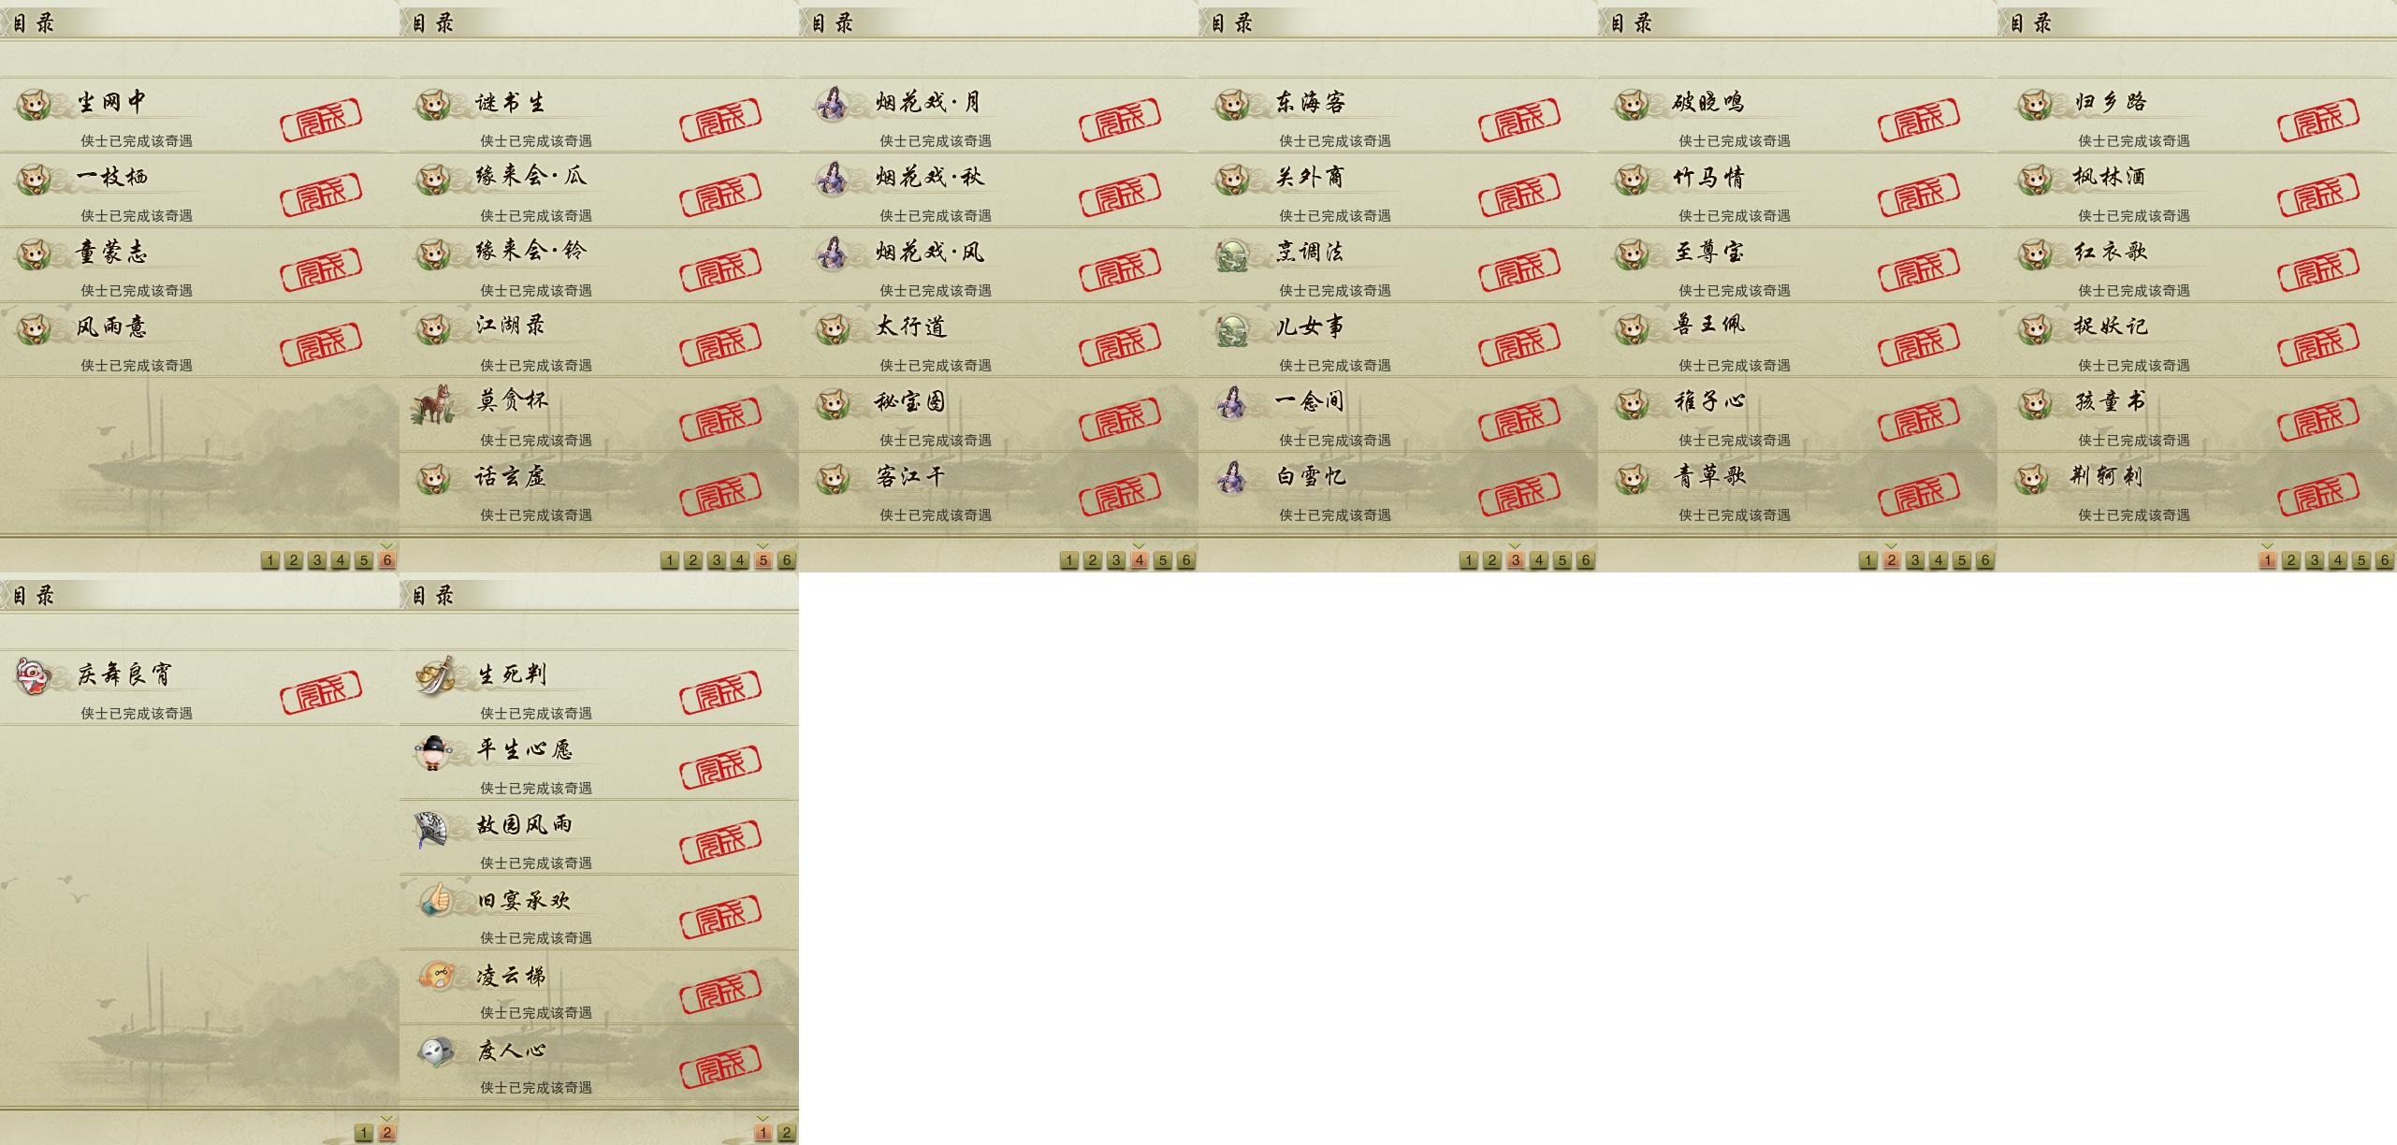Click the white mask icon for 度人心
The width and height of the screenshot is (2397, 1145).
point(435,1051)
